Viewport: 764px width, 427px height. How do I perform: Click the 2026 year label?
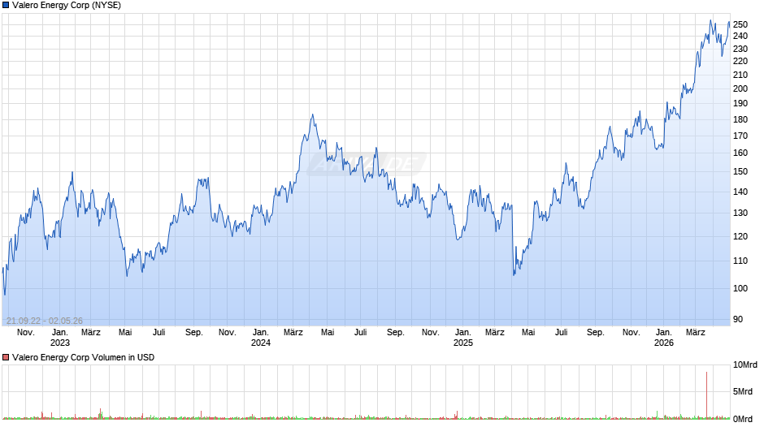pos(664,343)
